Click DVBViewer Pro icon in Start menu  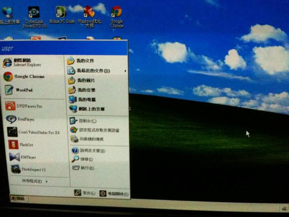10,106
